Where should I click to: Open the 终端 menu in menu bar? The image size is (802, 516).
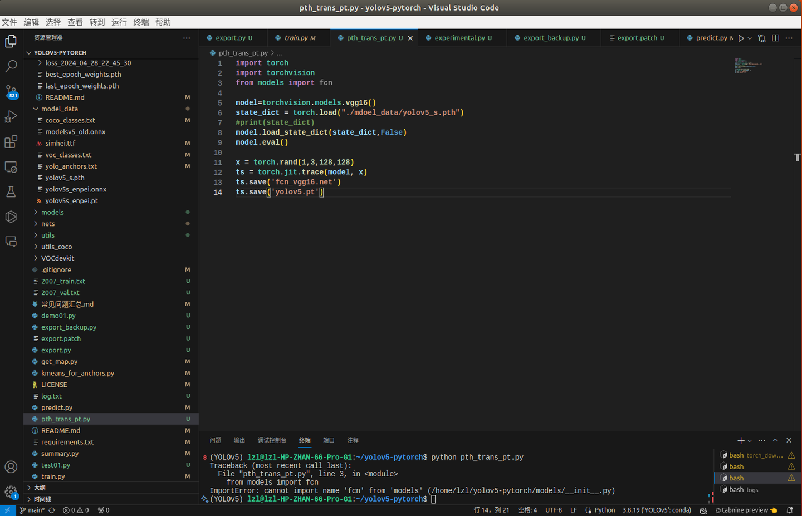(141, 22)
